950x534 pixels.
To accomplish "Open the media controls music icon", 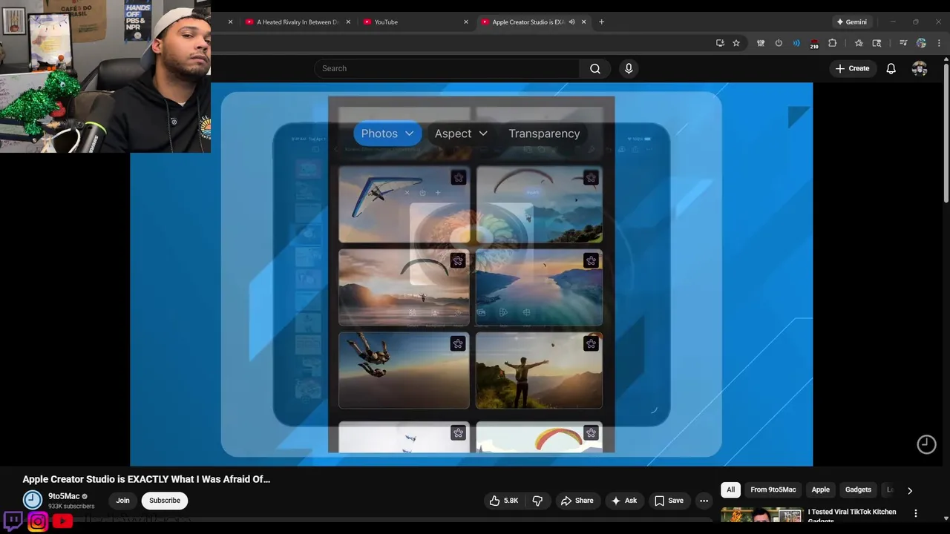I will (x=903, y=43).
